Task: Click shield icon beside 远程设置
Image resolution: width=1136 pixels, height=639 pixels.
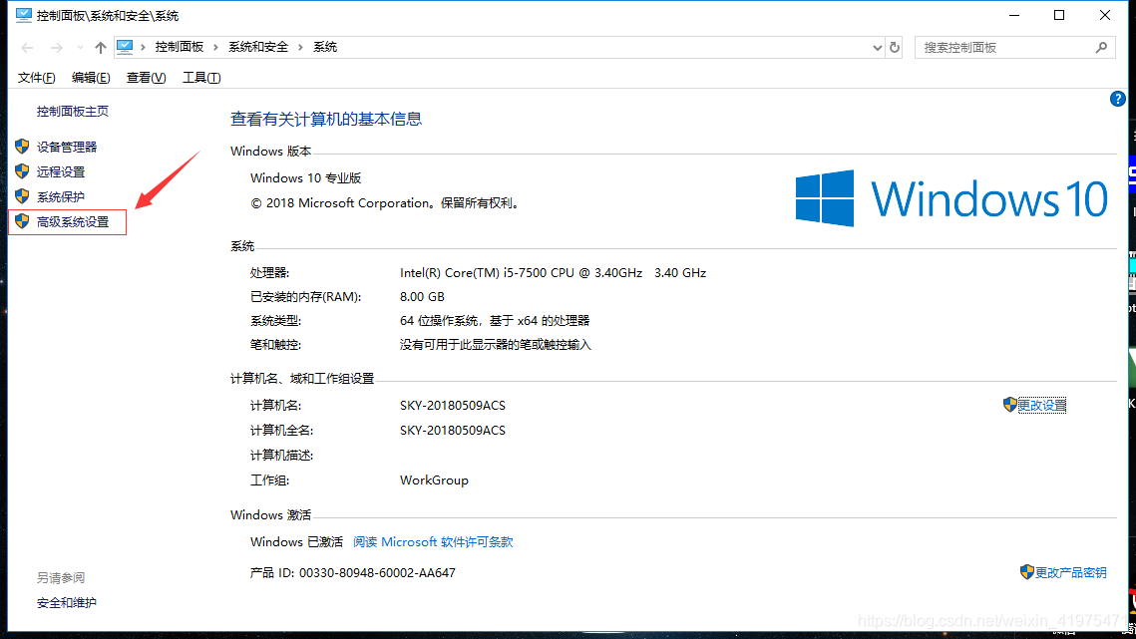Action: pyautogui.click(x=22, y=171)
